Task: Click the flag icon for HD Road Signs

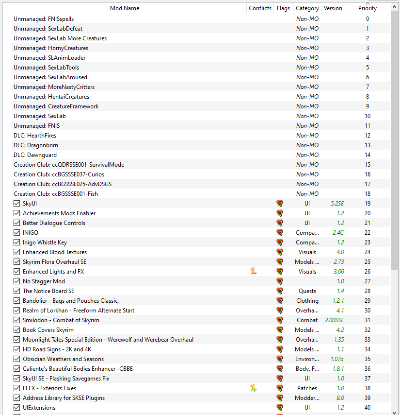Action: click(280, 349)
